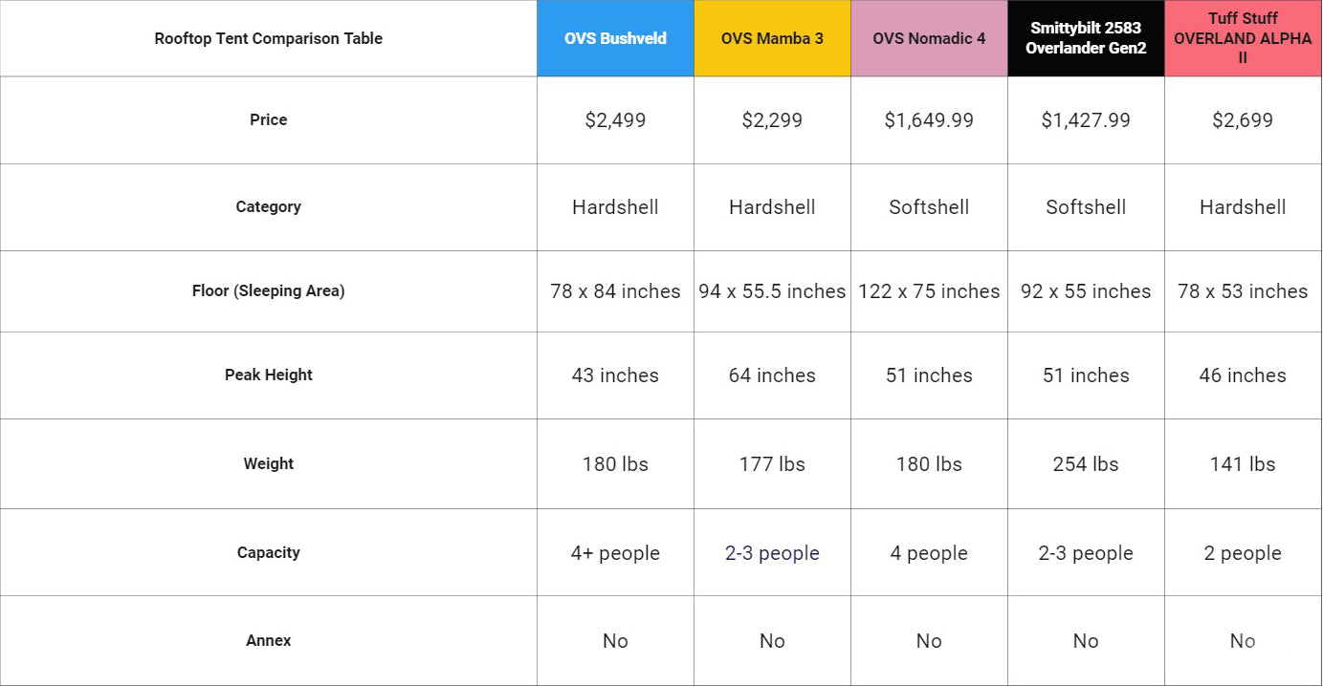The height and width of the screenshot is (686, 1323).
Task: Click the Tuff Stuff OVERLAND ALPHA II header
Action: [1243, 38]
